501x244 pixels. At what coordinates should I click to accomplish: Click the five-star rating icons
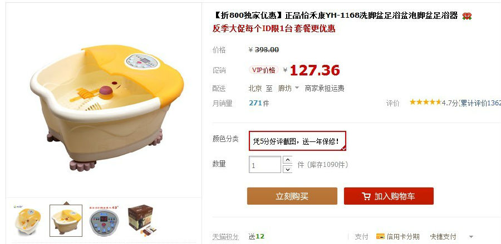[x=425, y=102]
